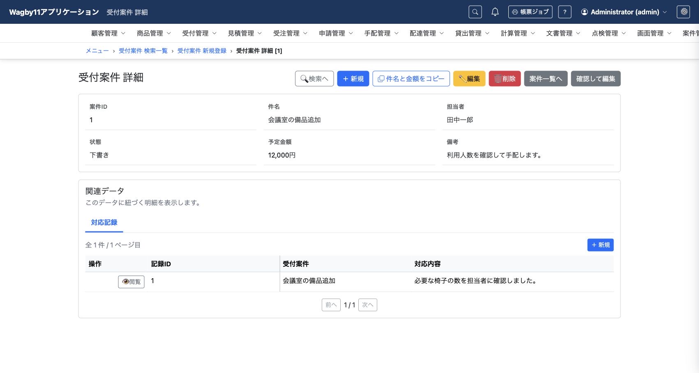Click the yellow 編集 button

pos(469,79)
